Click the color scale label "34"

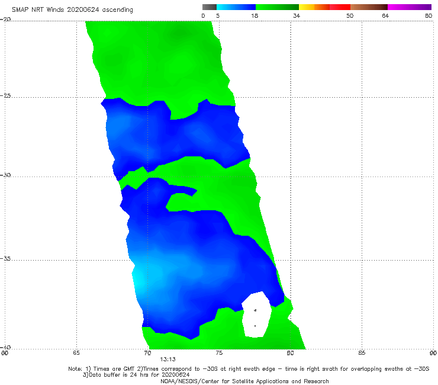(x=297, y=15)
